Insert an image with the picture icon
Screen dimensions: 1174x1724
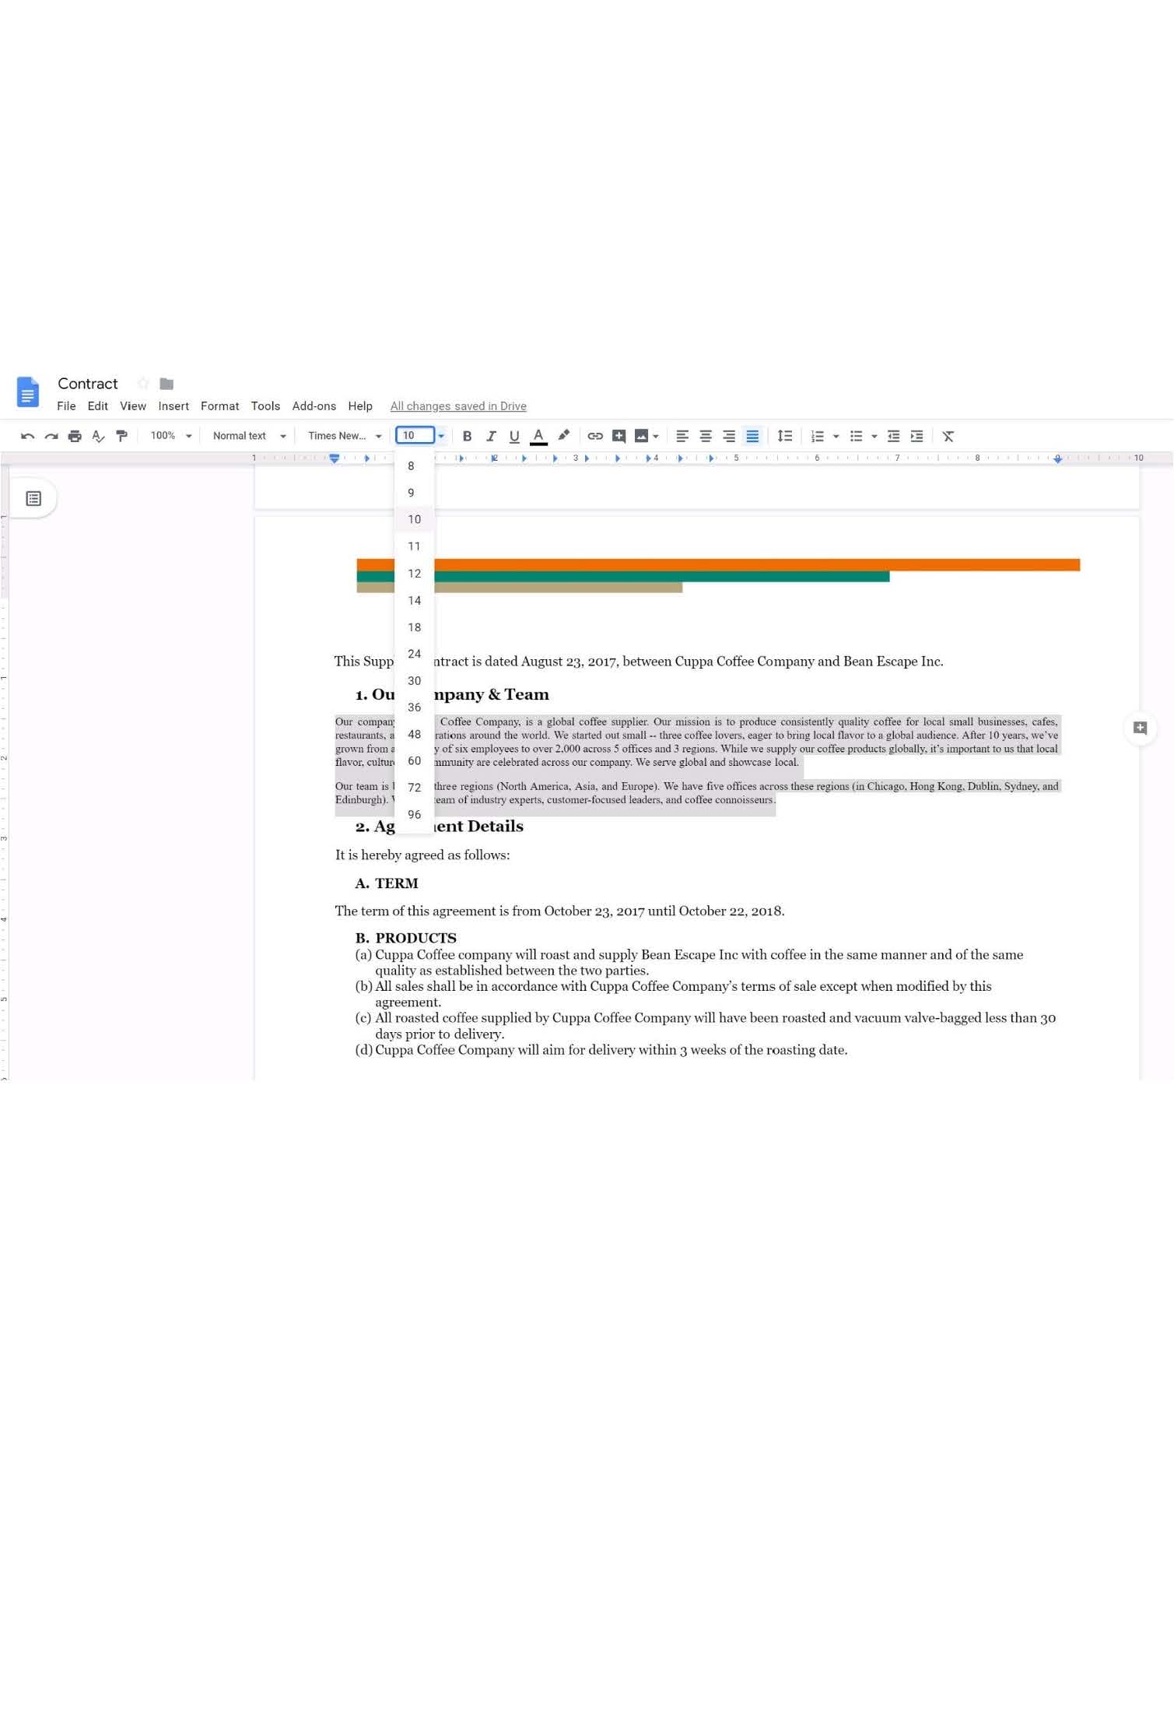(x=641, y=436)
